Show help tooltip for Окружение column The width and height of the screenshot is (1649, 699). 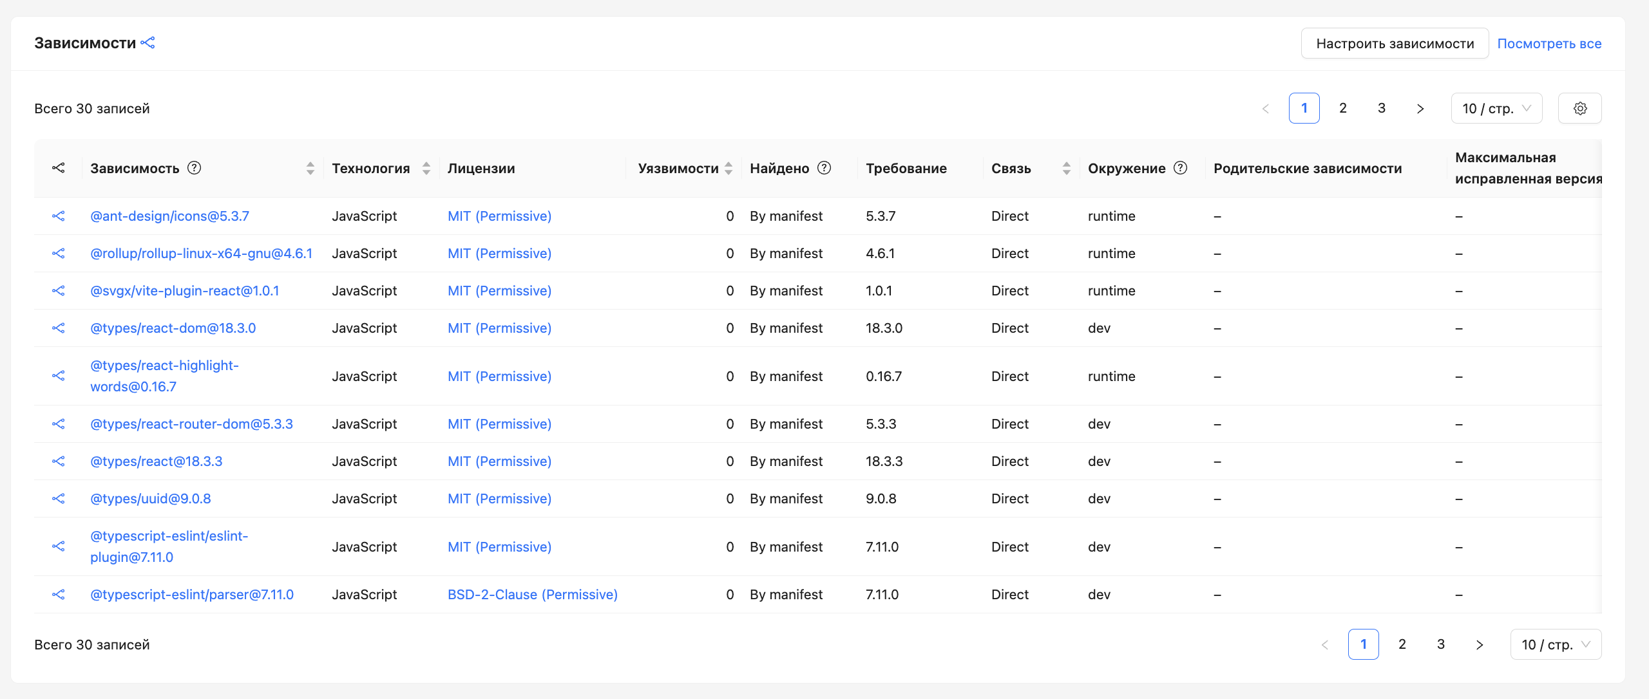1181,168
